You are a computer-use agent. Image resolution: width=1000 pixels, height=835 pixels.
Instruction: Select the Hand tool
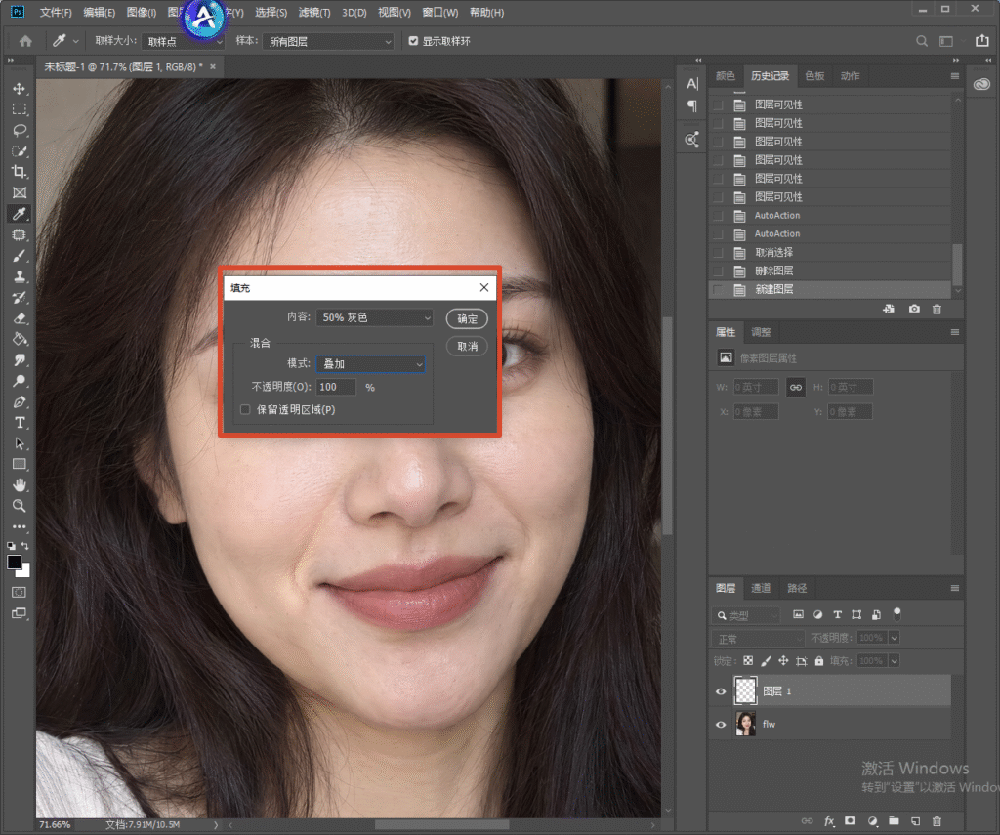point(20,484)
